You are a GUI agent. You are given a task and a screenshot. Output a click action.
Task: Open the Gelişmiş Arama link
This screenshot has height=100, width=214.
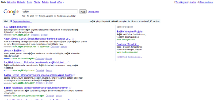[93, 11]
